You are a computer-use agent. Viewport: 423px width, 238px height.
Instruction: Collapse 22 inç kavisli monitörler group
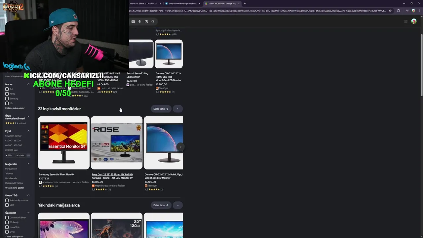[x=177, y=109]
